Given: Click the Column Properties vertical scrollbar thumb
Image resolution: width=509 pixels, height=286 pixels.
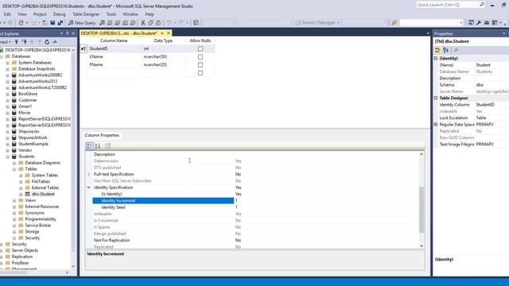Looking at the screenshot, I should pos(422,210).
